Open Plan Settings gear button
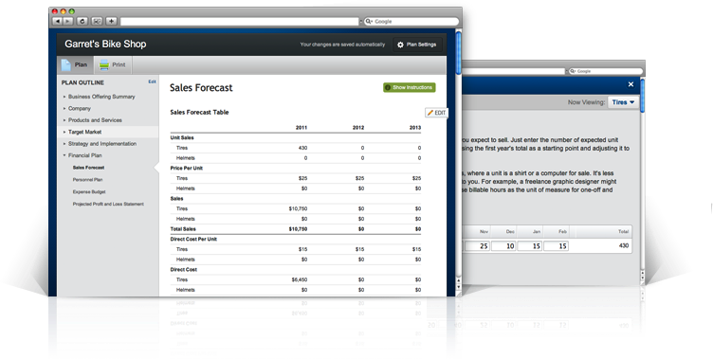Viewport: 713px width, 359px height. 417,45
